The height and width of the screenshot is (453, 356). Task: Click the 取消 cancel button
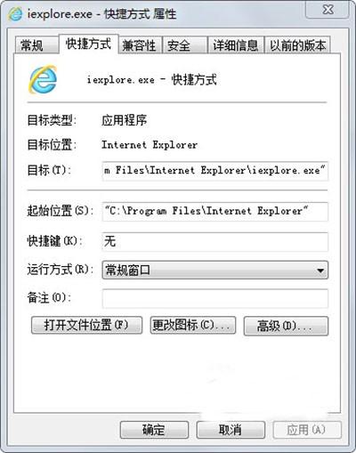pos(231,430)
